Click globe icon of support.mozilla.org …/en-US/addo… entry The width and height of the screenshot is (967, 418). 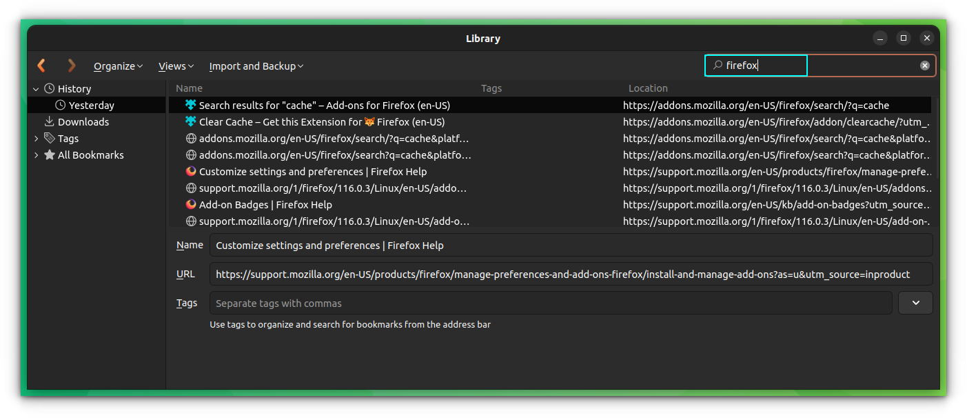click(191, 188)
